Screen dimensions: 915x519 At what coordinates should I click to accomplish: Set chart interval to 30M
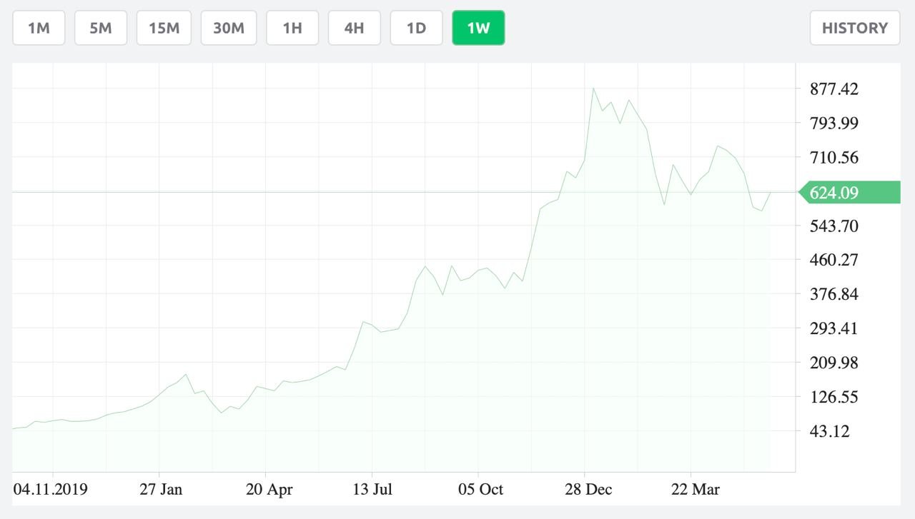coord(229,28)
